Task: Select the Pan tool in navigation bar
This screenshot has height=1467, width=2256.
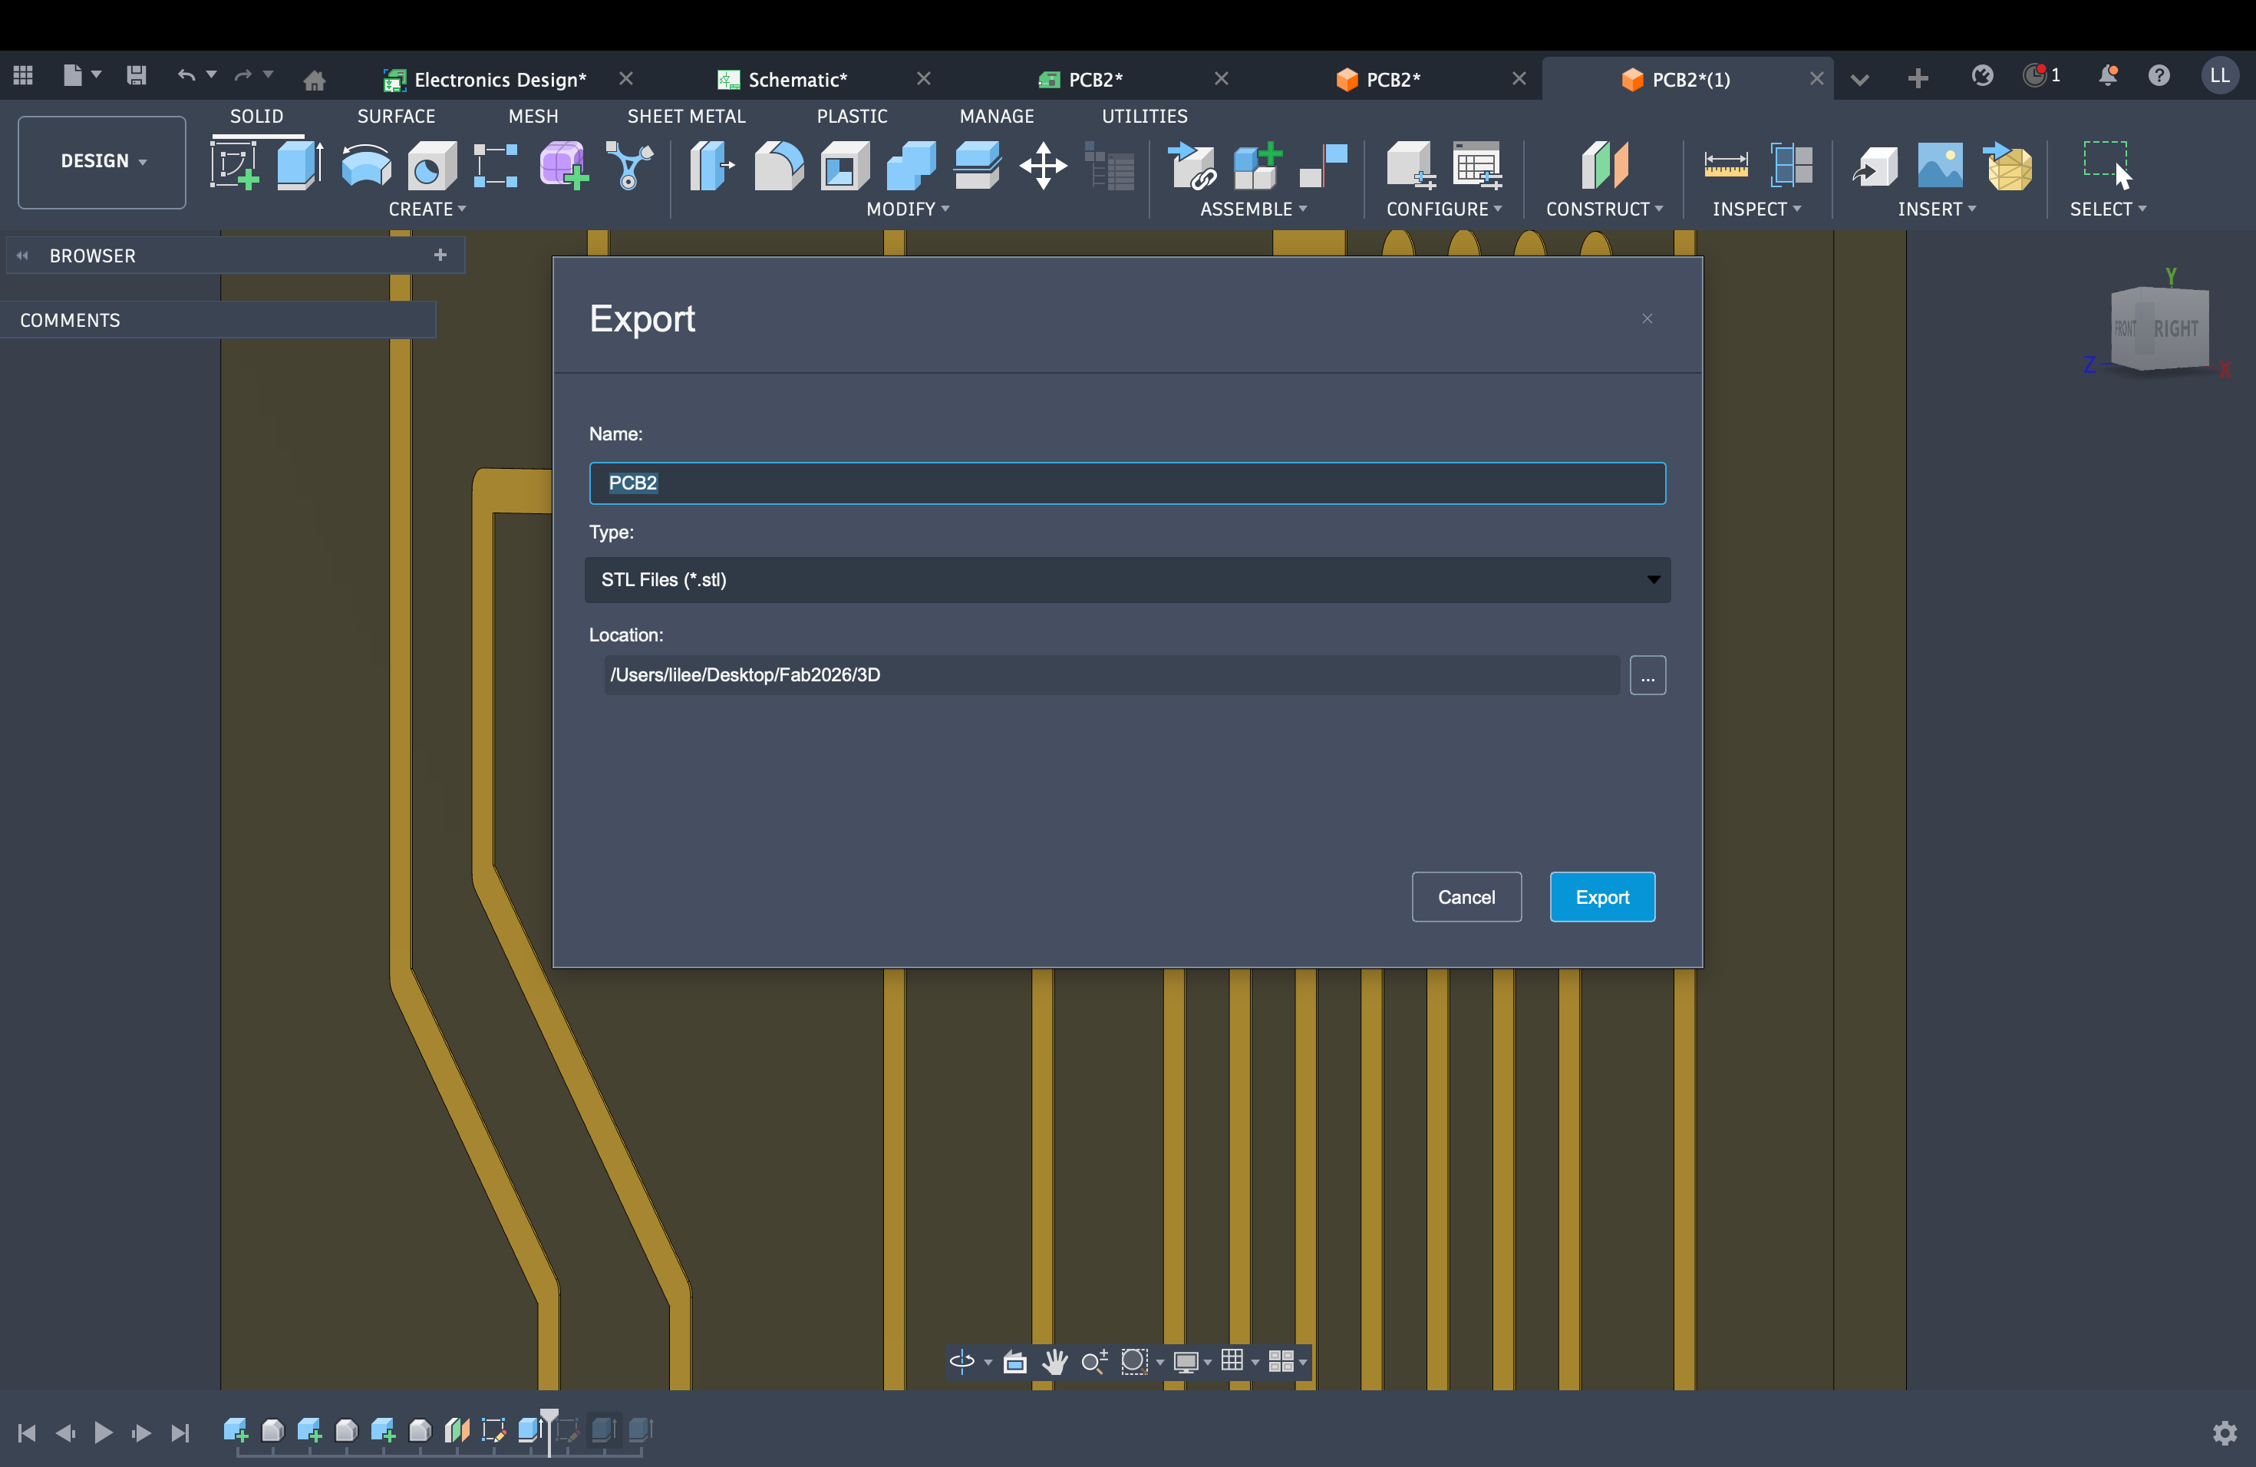Action: 1055,1363
